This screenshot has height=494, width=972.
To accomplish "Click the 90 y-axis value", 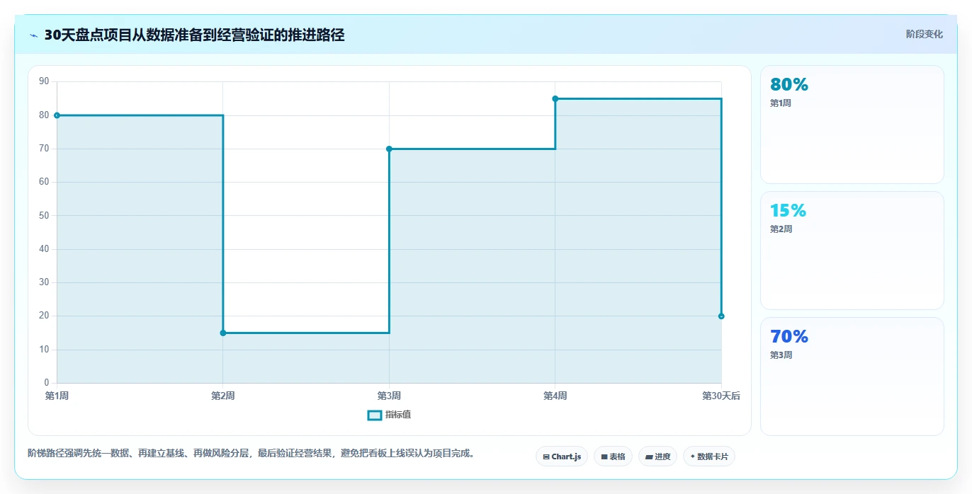I will [x=44, y=81].
